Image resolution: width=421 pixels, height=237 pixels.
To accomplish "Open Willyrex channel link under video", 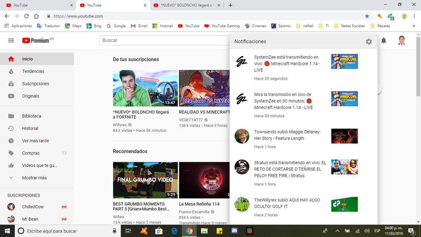I will click(x=120, y=125).
